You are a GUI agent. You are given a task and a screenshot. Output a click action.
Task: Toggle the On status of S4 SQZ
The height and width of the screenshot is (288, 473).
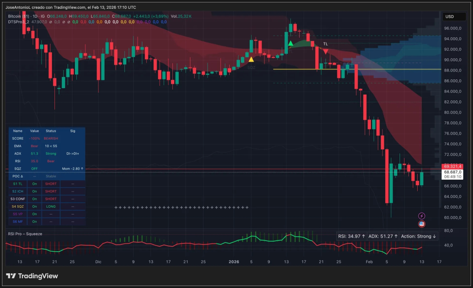click(x=34, y=207)
